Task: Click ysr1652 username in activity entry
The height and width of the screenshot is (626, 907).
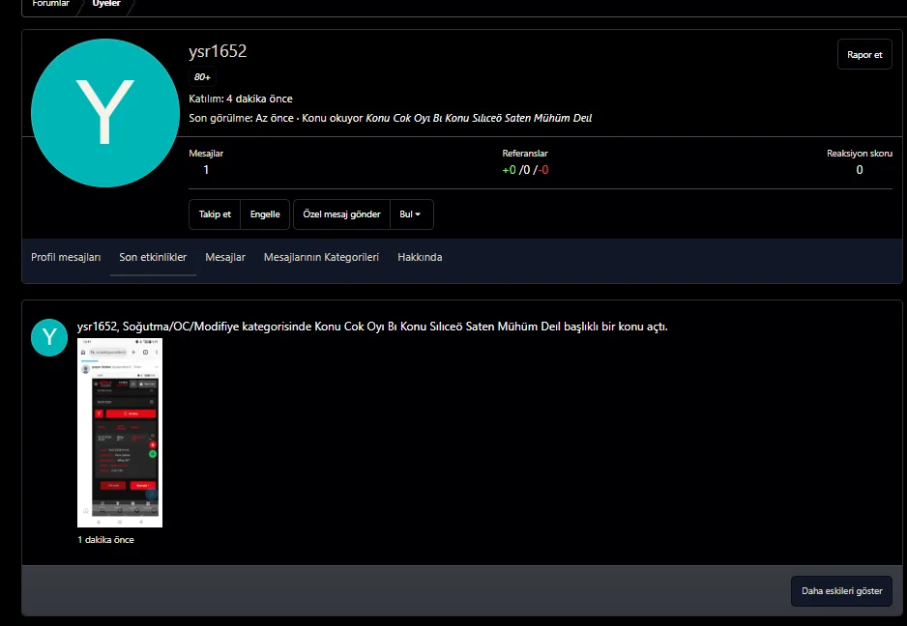Action: (x=97, y=327)
